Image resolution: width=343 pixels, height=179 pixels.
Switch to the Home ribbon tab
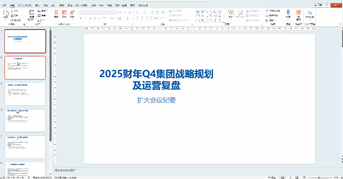click(12, 5)
